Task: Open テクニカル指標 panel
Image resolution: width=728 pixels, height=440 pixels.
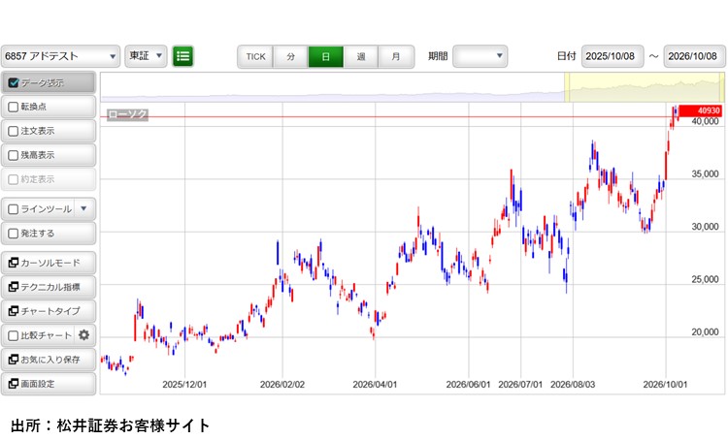Action: [x=49, y=287]
